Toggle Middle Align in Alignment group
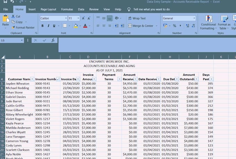This screenshot has height=159, width=236. pos(104,18)
